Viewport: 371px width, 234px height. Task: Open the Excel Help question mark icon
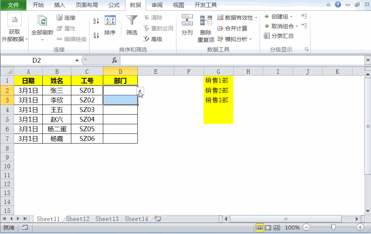tap(338, 4)
